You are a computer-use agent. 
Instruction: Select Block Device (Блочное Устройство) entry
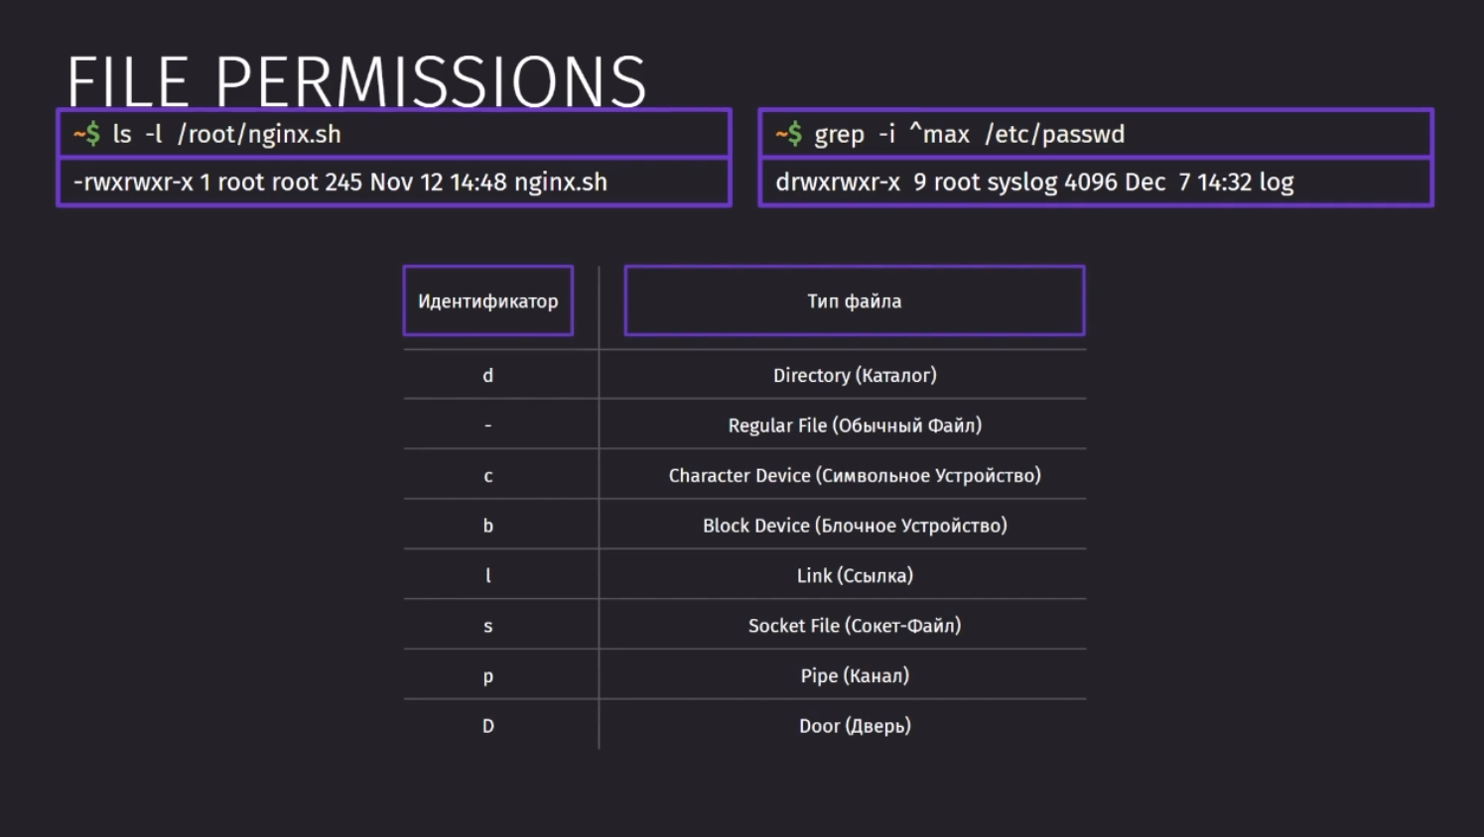[x=855, y=526]
